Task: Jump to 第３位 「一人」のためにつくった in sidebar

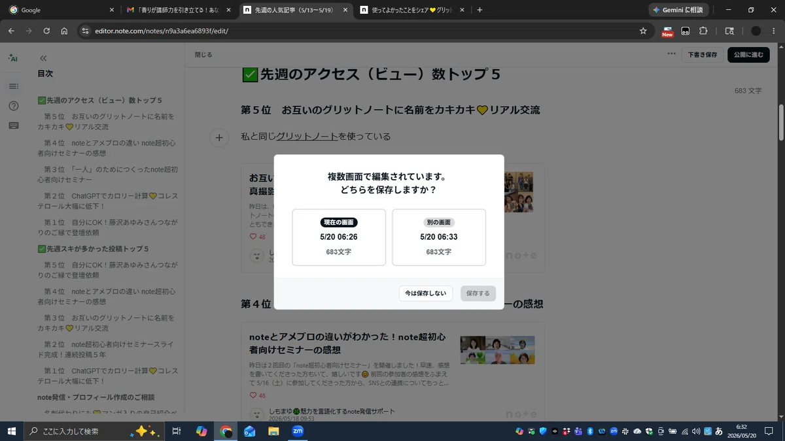Action: [x=108, y=174]
